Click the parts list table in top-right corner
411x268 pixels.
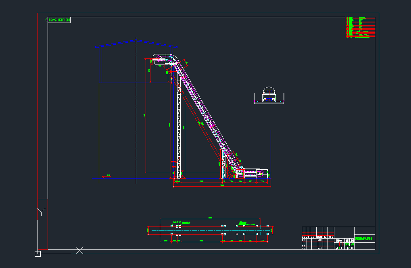361,27
